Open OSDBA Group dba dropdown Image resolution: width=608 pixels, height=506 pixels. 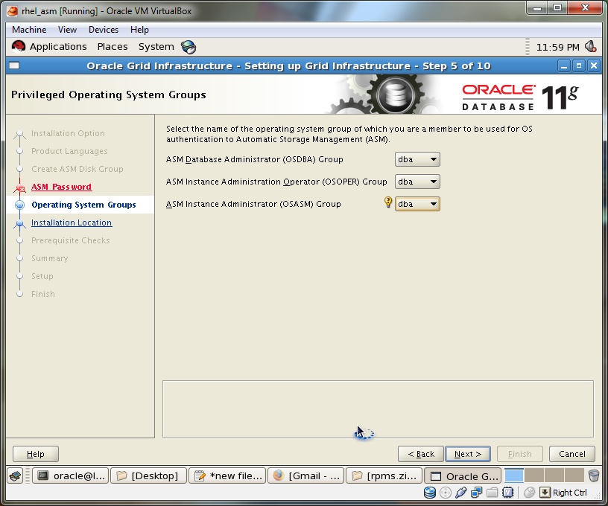coord(417,159)
